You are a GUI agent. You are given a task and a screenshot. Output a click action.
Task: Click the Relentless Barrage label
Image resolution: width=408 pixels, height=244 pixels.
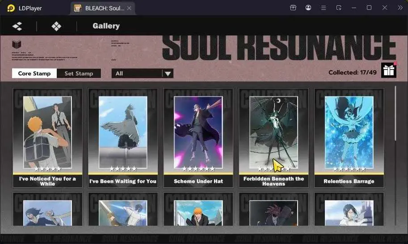pyautogui.click(x=349, y=181)
